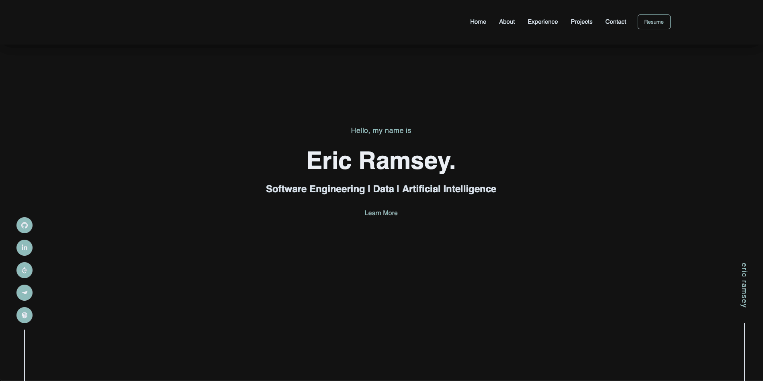Click 'Hello, my name is' text
Screen dimensions: 763x381
click(381, 130)
